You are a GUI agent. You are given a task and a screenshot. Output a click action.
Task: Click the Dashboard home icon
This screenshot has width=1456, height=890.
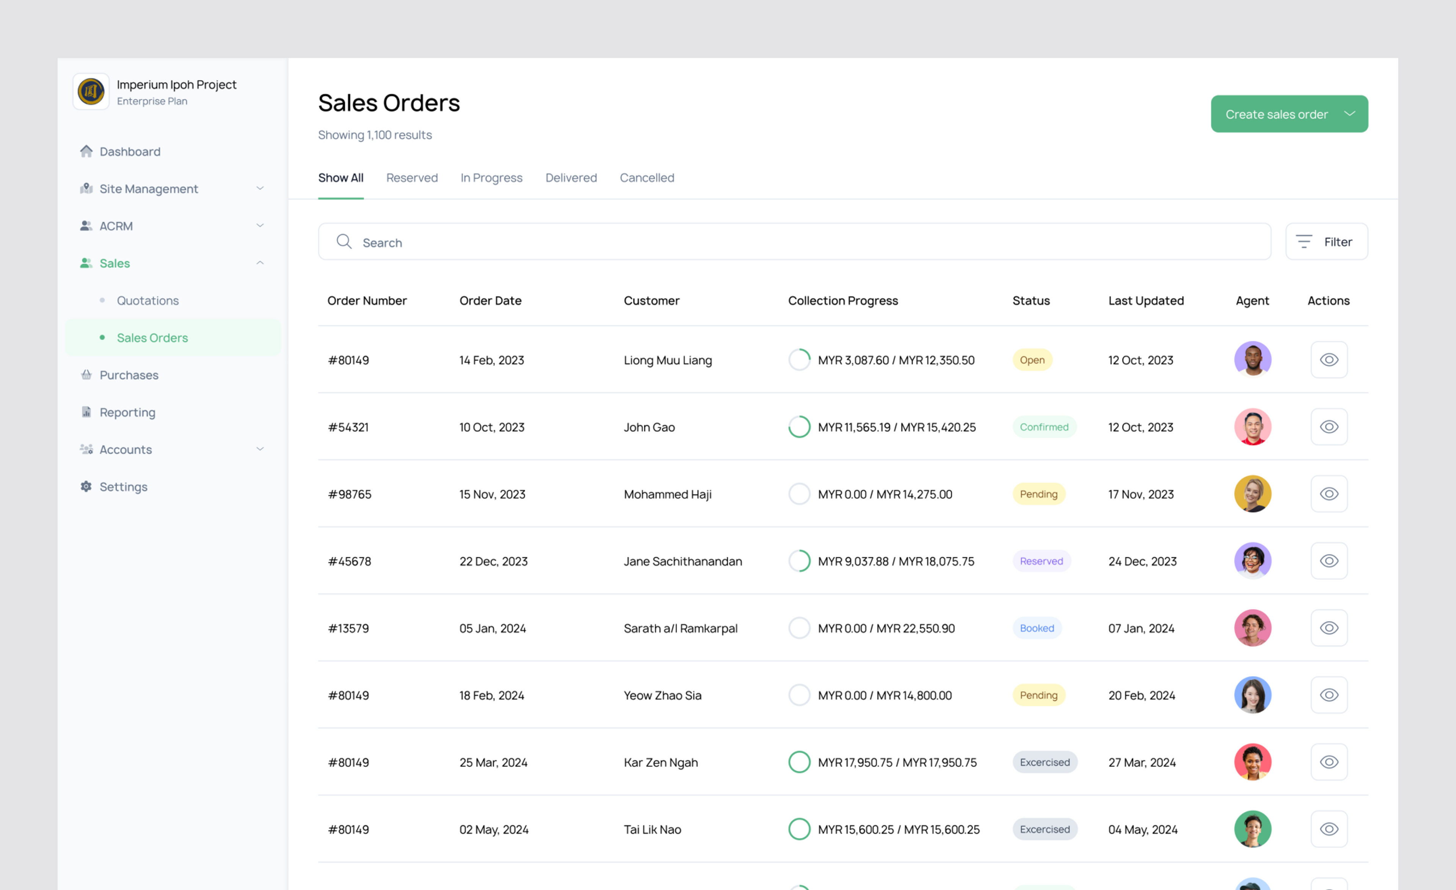(x=86, y=151)
